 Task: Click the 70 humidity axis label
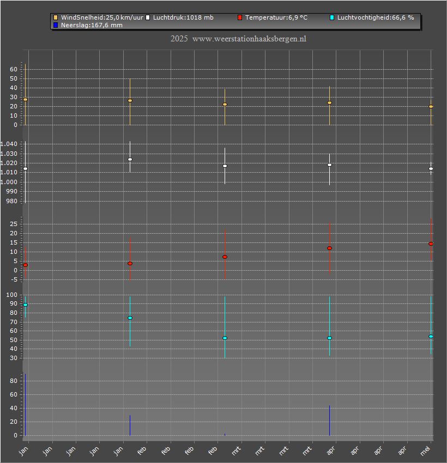14,322
